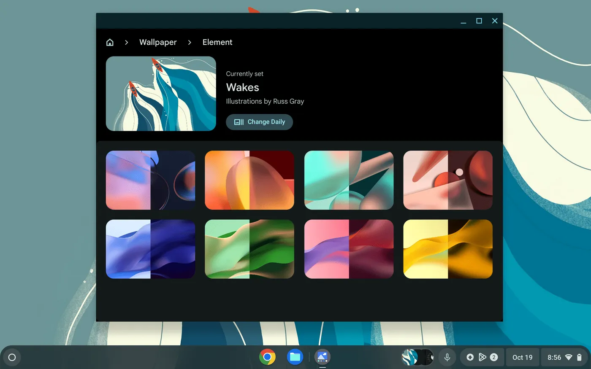Choose the red circles and pink wallpaper
The width and height of the screenshot is (591, 369).
[x=448, y=180]
